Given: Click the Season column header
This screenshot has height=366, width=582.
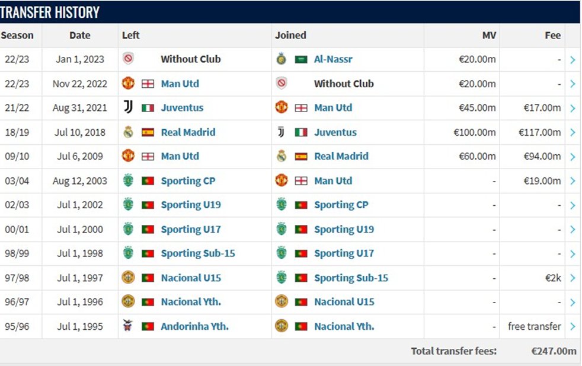Looking at the screenshot, I should (x=17, y=35).
